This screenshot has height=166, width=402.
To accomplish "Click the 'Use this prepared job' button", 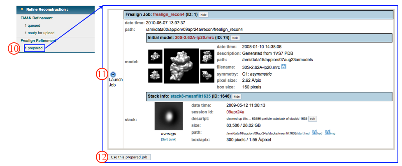I will 130,157.
